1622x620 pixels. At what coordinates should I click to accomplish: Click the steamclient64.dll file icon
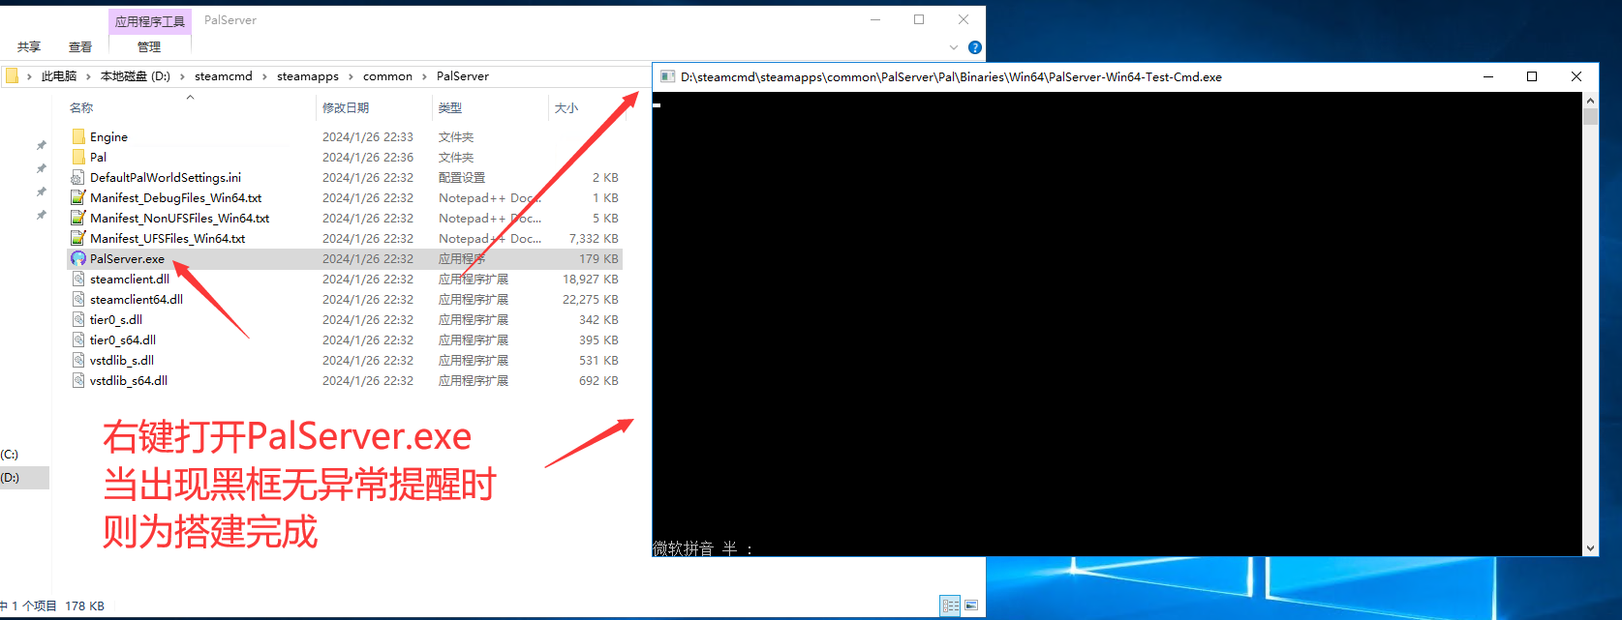point(78,299)
